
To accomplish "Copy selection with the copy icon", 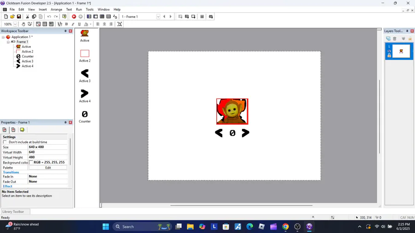I will click(34, 17).
